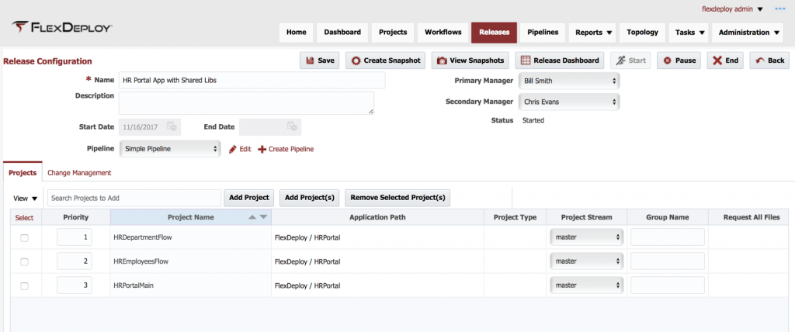The image size is (795, 332).
Task: Click the HRDepartmentFlow project name
Action: coord(144,237)
